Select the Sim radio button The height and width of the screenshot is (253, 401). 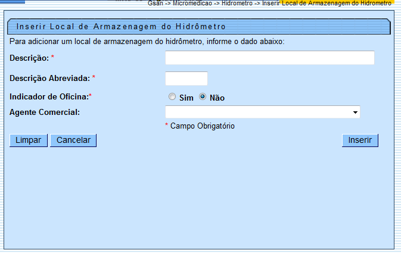tap(172, 97)
